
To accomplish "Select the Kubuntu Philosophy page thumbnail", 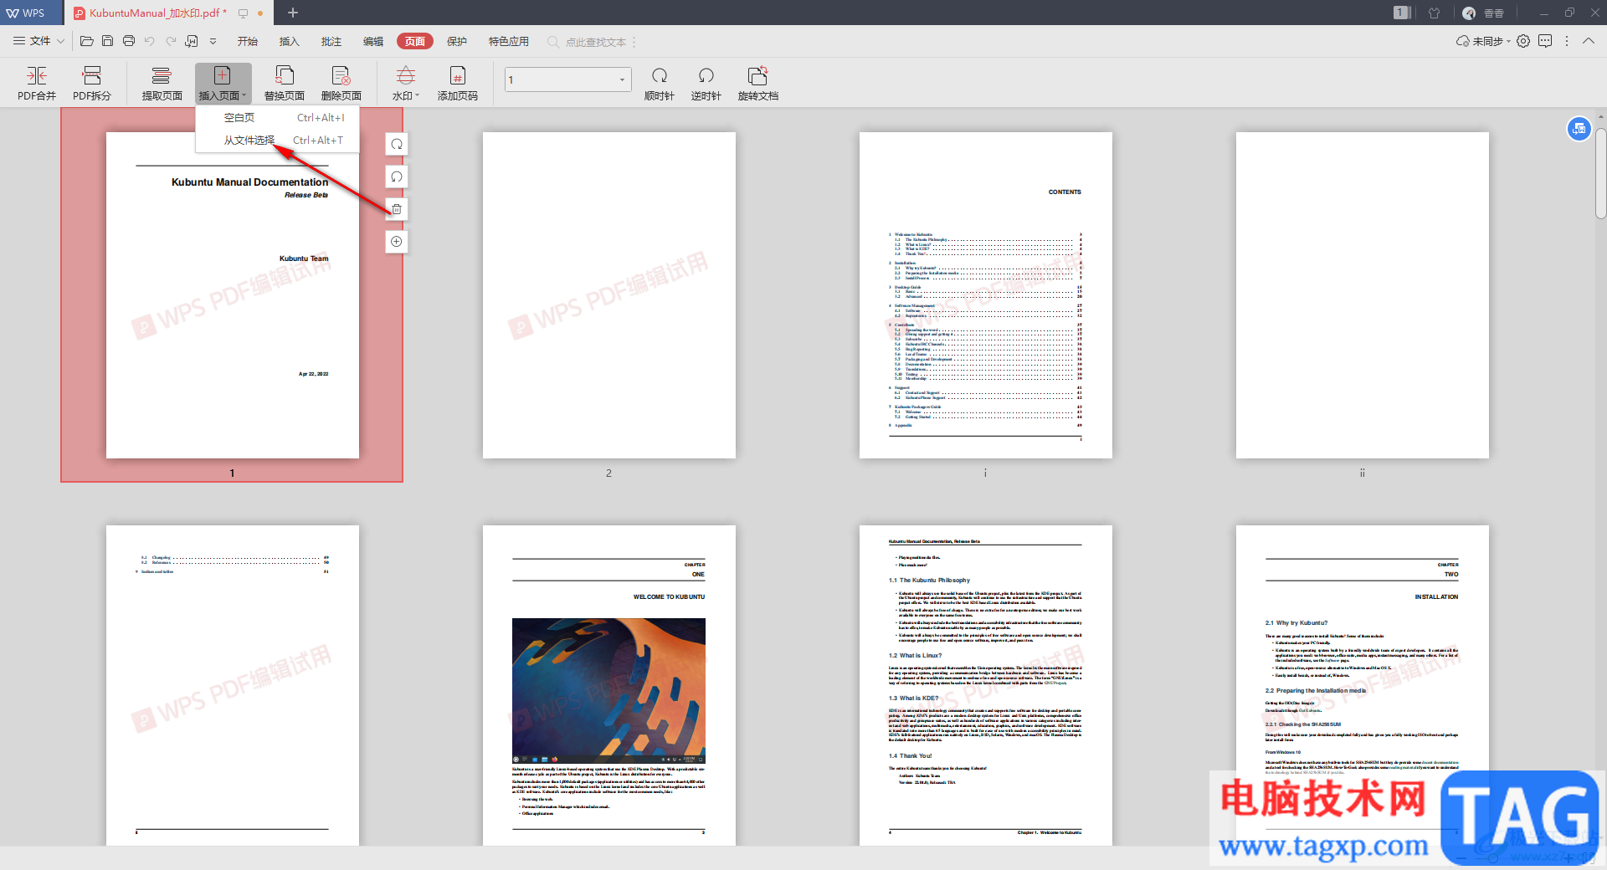I will [x=986, y=685].
